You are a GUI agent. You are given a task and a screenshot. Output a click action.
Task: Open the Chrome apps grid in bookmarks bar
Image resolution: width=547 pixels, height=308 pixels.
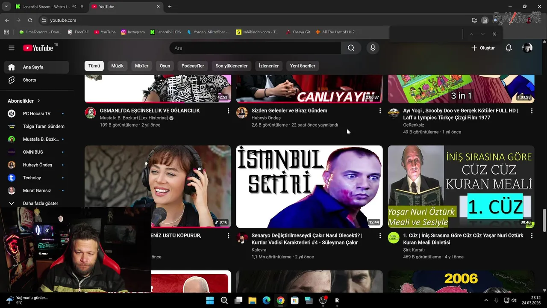pyautogui.click(x=6, y=32)
